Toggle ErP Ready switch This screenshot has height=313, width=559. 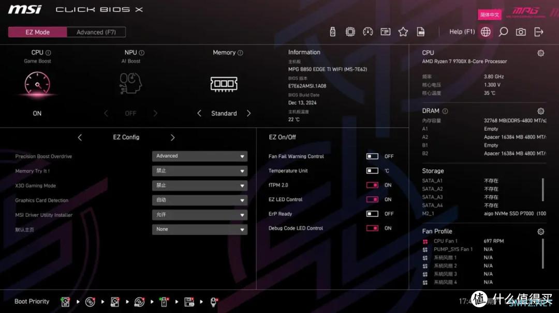[x=372, y=214]
